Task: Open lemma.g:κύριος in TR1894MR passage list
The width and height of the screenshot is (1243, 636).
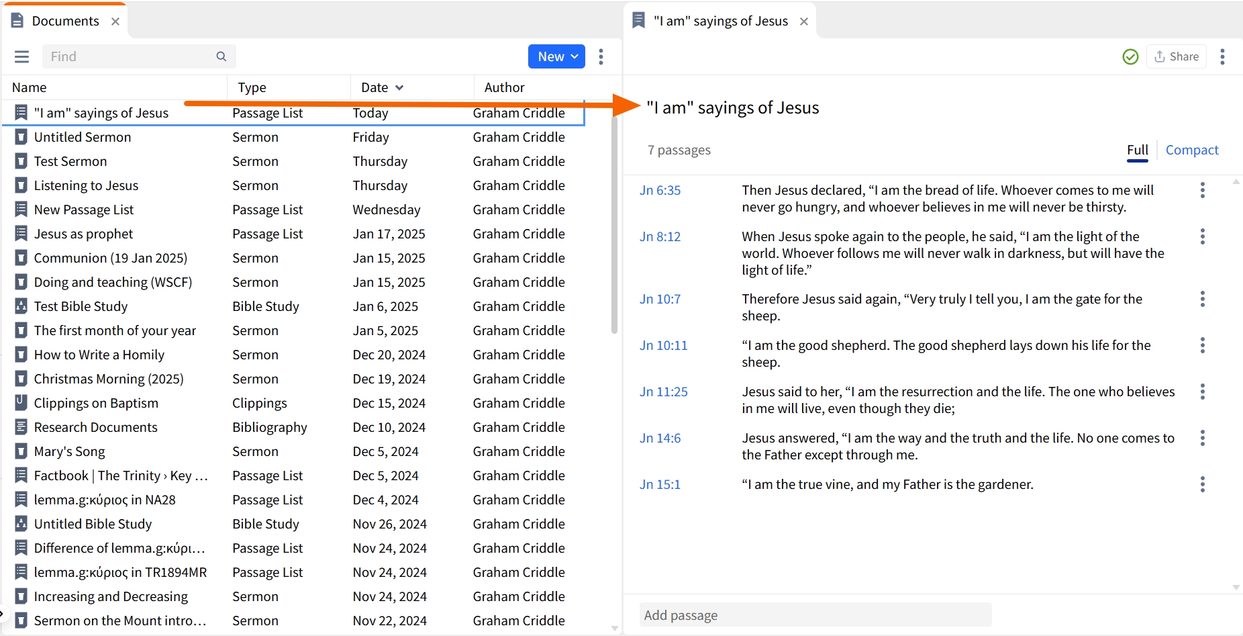Action: coord(120,572)
